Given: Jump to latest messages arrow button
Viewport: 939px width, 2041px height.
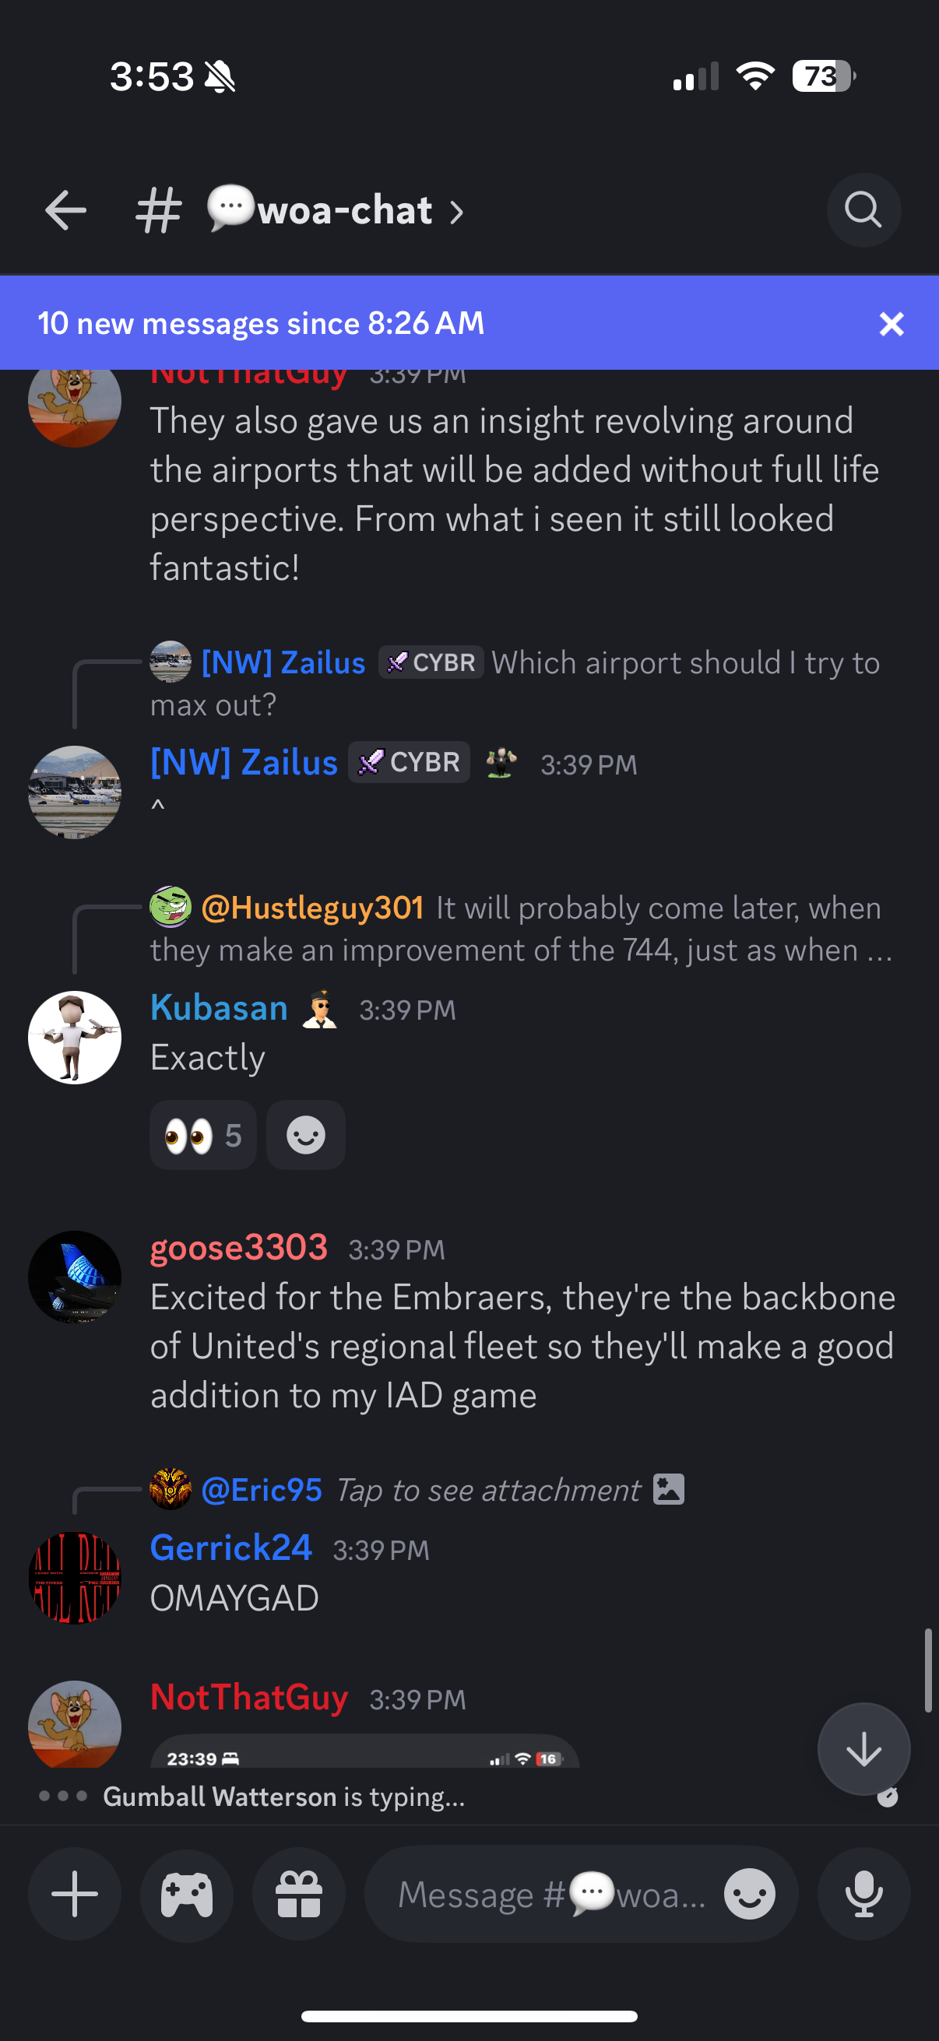Looking at the screenshot, I should pos(863,1748).
